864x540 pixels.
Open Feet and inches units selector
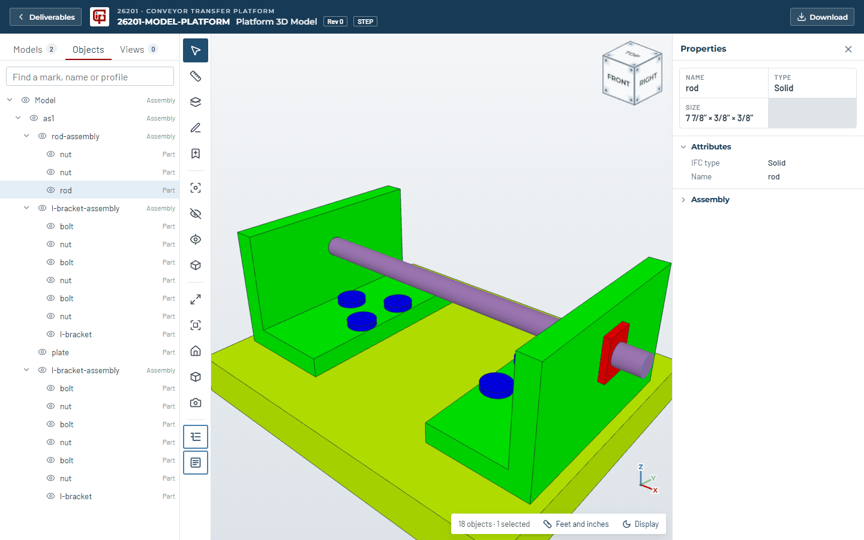click(x=576, y=524)
